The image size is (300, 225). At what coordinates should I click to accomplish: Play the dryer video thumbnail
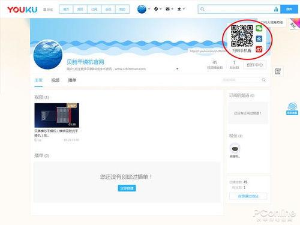pyautogui.click(x=57, y=115)
